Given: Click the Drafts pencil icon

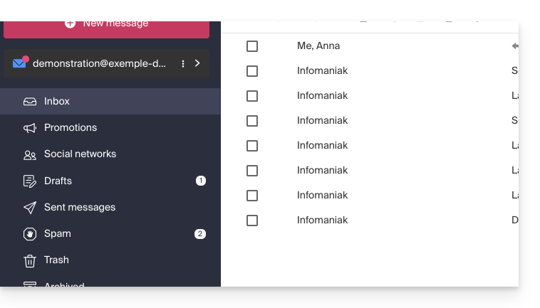Looking at the screenshot, I should [30, 181].
